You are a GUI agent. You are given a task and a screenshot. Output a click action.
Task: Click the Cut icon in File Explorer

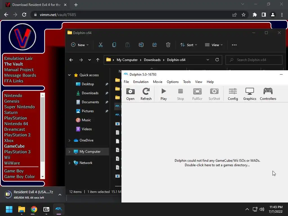(x=100, y=45)
